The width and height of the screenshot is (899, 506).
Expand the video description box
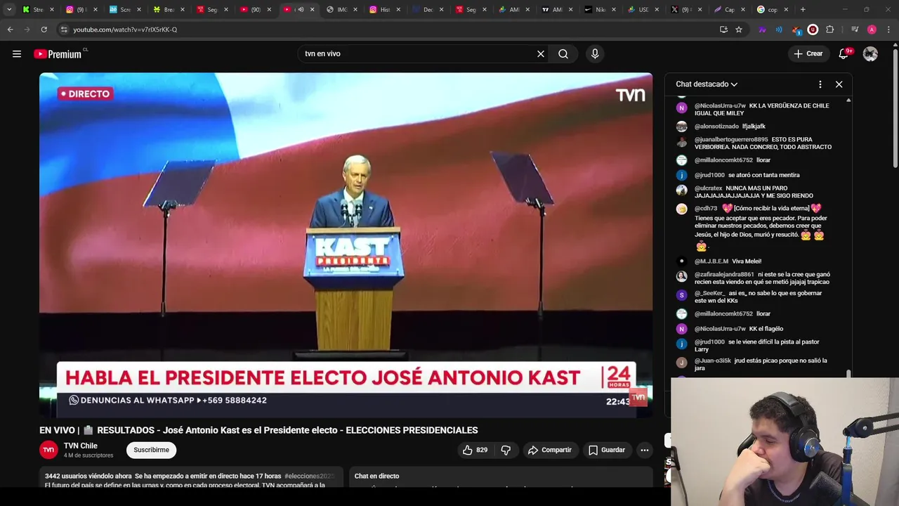click(x=191, y=478)
